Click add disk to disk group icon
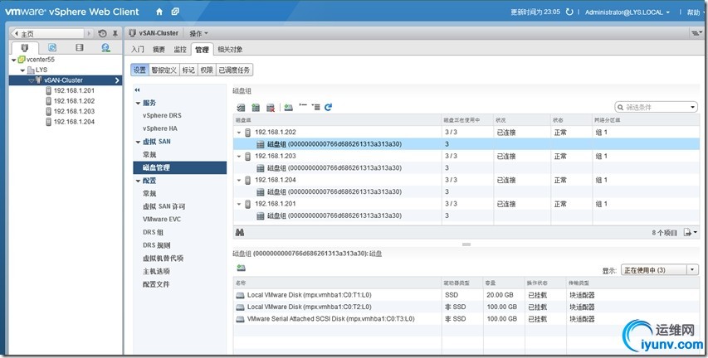The image size is (708, 358). tap(289, 107)
